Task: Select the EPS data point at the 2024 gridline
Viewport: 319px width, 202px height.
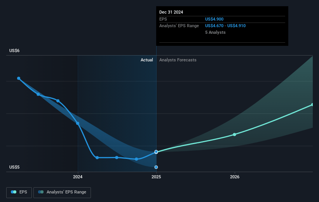Action: [x=78, y=124]
